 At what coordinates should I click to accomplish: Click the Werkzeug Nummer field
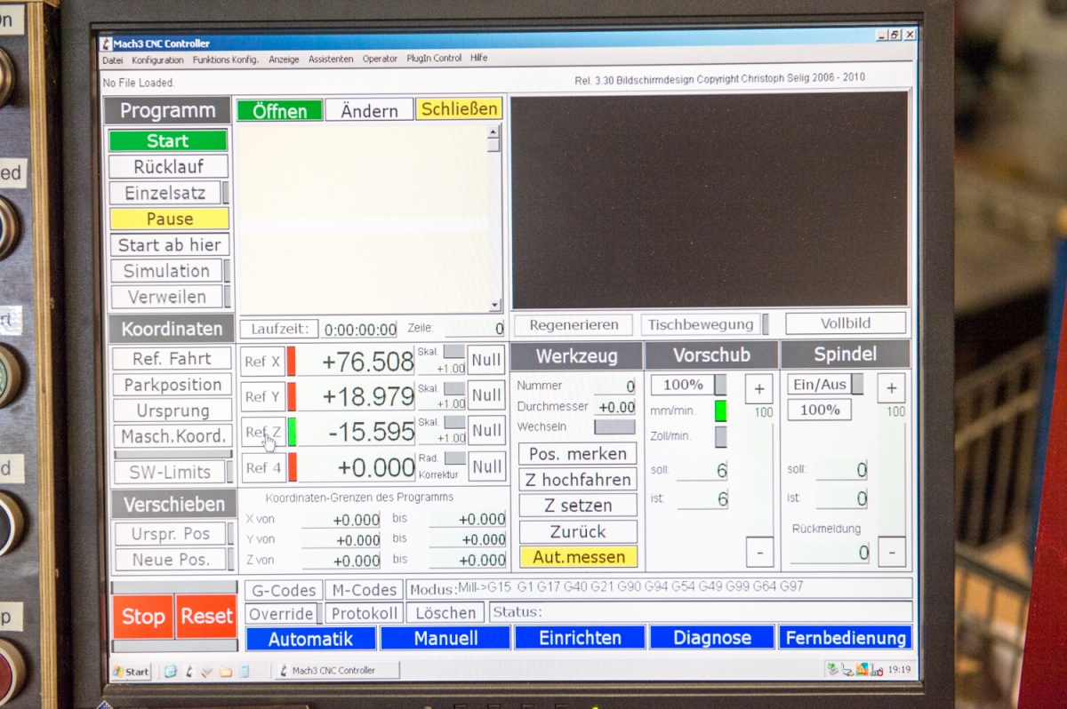tap(614, 386)
